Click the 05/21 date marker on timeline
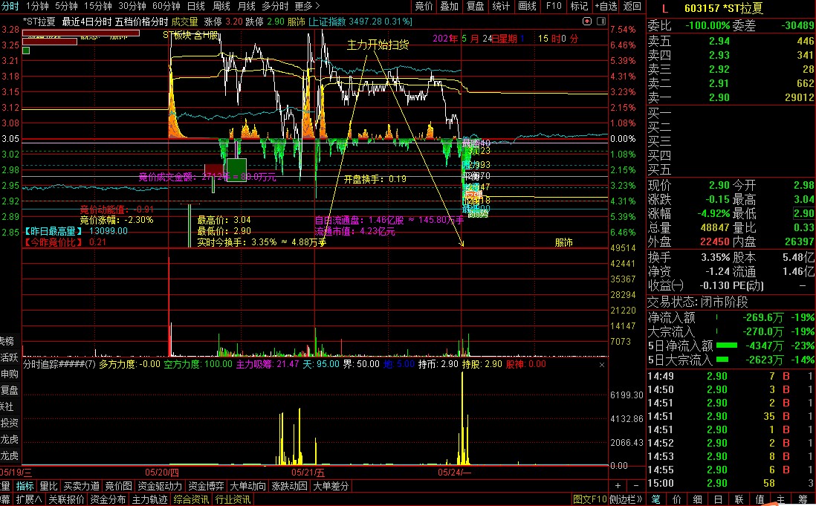The image size is (816, 506). [308, 473]
